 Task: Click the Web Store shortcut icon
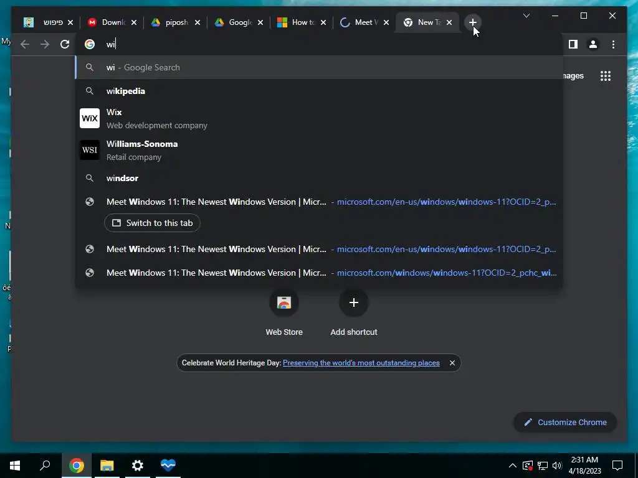coord(284,302)
